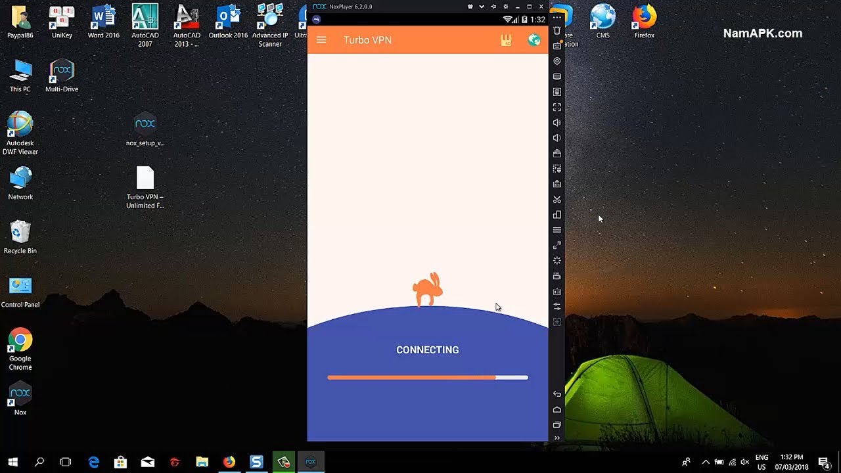Click volume up in Nox sidebar

coord(557,122)
